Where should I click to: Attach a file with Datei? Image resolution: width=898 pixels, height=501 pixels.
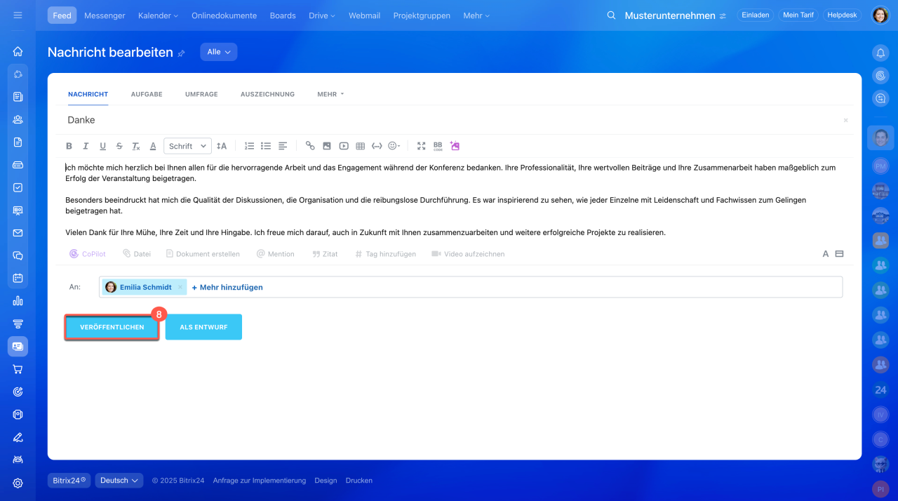(x=137, y=254)
